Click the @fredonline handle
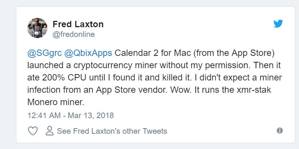This screenshot has width=299, height=149. click(74, 35)
